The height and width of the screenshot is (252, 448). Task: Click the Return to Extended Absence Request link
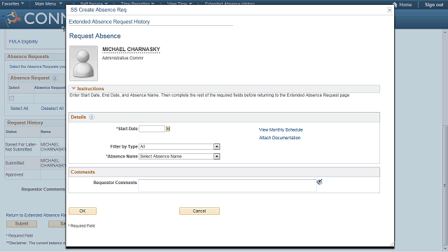tap(36, 215)
